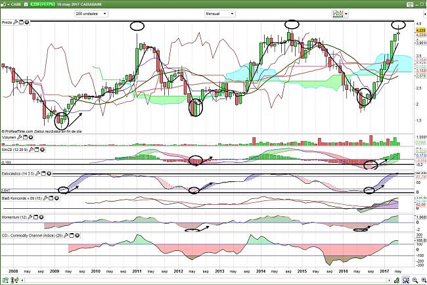Remove the CCI indicator panel
The image size is (427, 285).
(x=77, y=235)
